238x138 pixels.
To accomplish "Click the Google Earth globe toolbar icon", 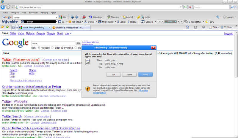I will click(x=72, y=17).
